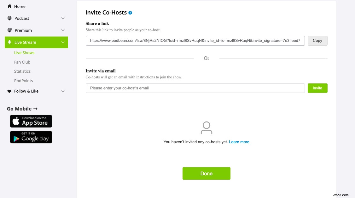Viewport: 355px width, 198px height.
Task: Click the Live Stream microphone icon
Action: click(9, 42)
